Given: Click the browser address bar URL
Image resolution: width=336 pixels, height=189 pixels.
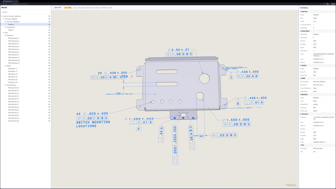Looking at the screenshot, I should 18,4.
